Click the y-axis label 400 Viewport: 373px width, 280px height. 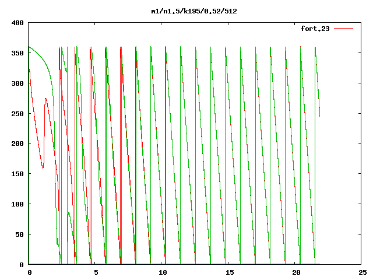17,23
